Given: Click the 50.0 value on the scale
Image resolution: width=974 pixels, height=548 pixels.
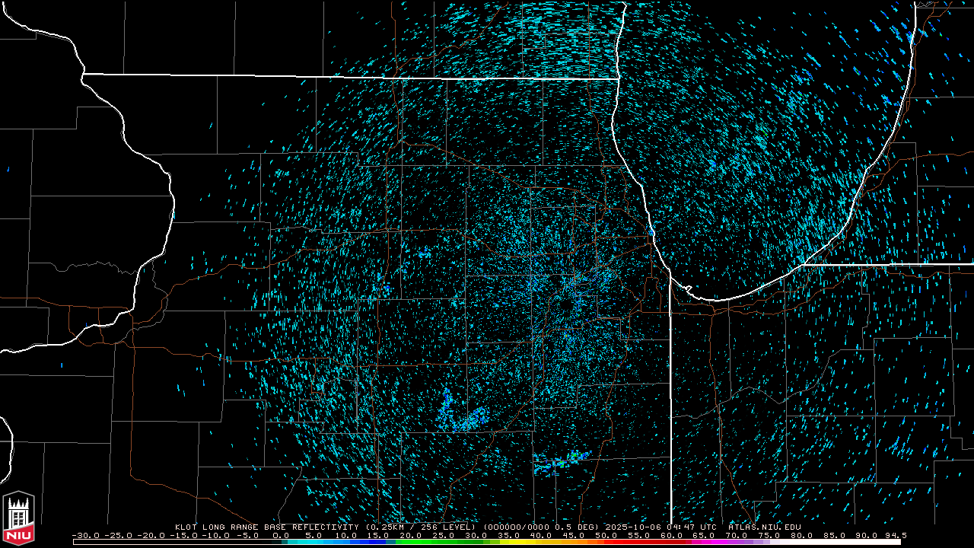Looking at the screenshot, I should [606, 535].
